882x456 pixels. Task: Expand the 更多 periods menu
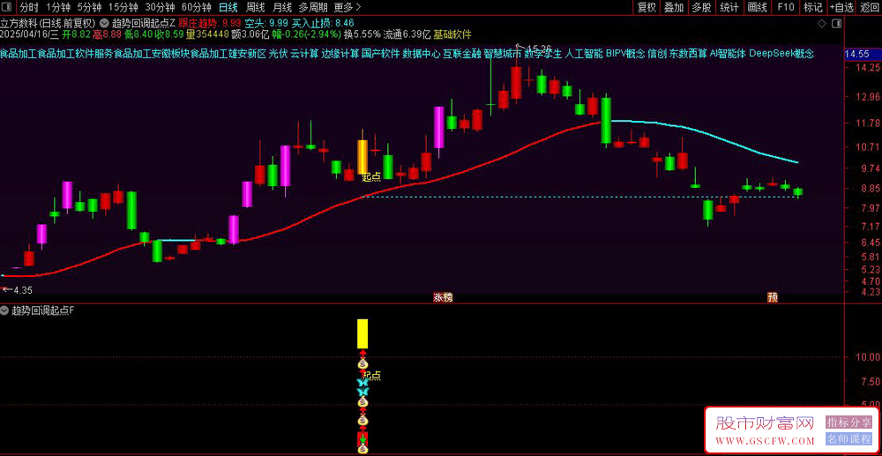(347, 7)
